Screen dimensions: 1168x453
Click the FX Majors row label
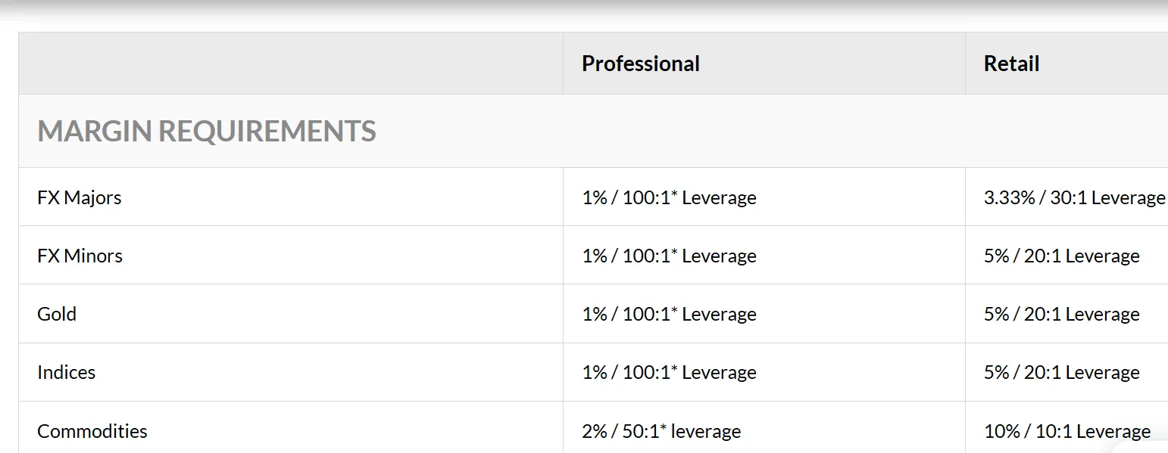click(80, 197)
